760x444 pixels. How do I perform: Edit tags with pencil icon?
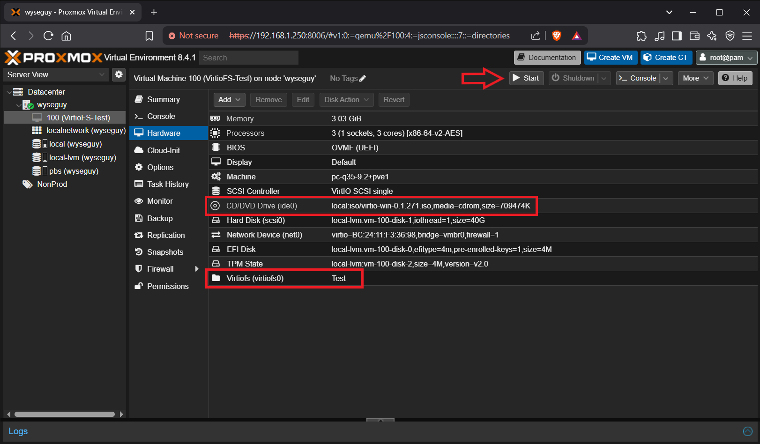(363, 78)
